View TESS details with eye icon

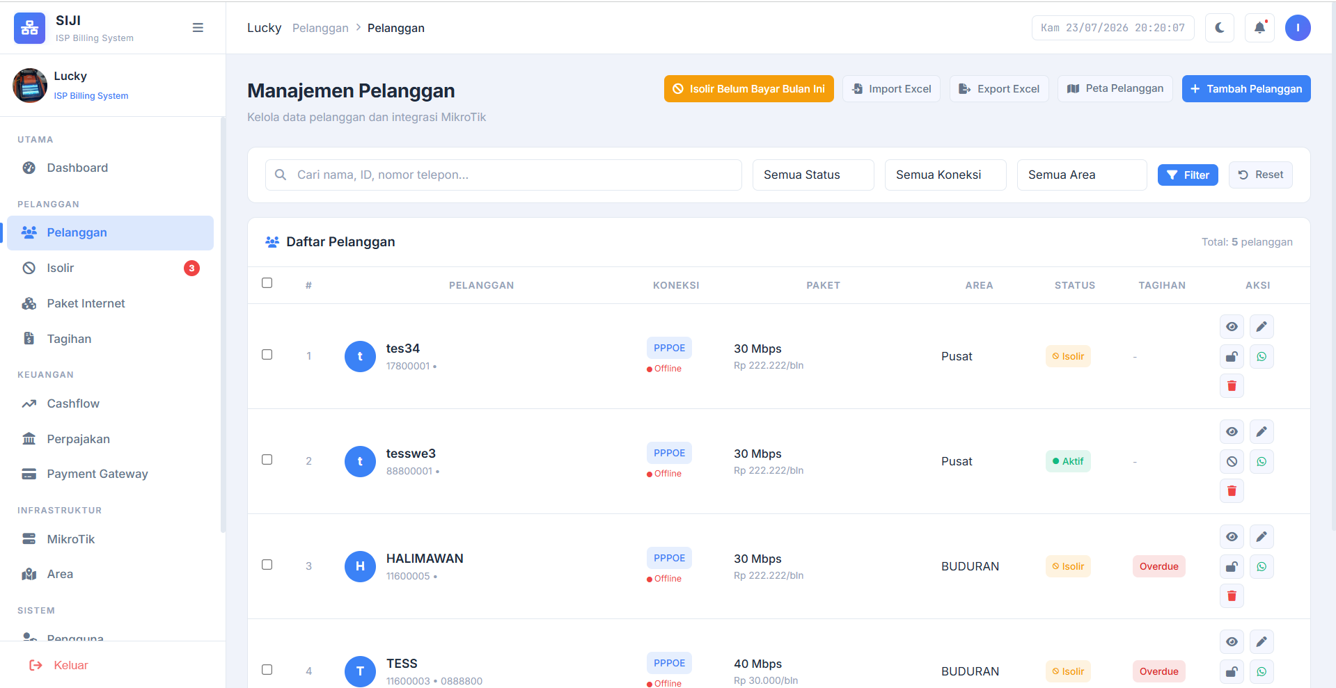point(1232,642)
